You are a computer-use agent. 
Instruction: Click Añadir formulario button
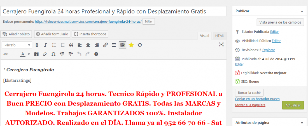(x=52, y=34)
